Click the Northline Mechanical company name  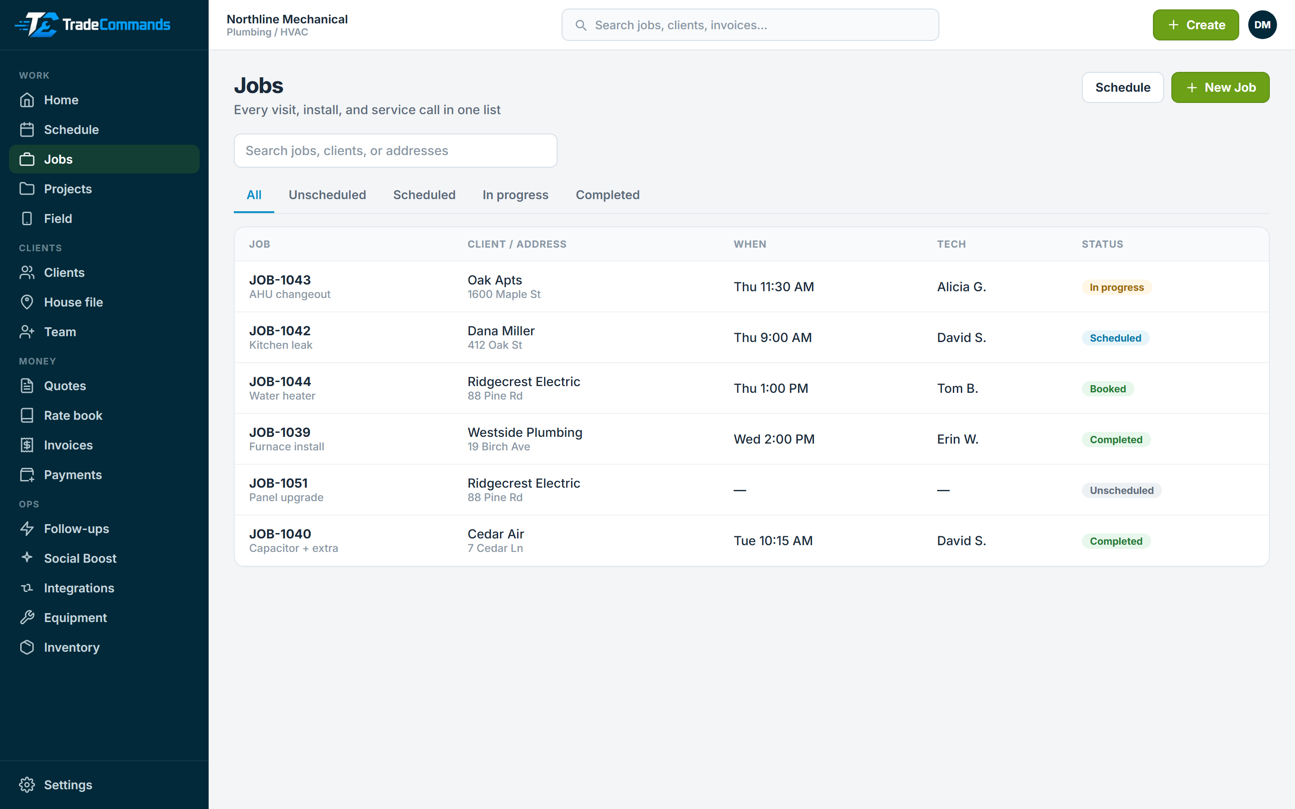[287, 19]
